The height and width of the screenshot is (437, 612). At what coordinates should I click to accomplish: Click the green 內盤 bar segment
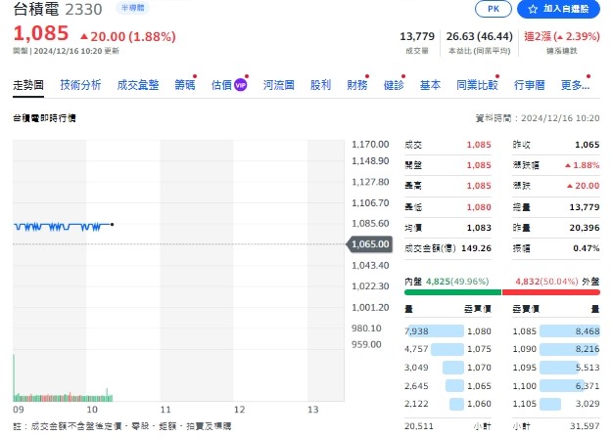click(x=452, y=292)
